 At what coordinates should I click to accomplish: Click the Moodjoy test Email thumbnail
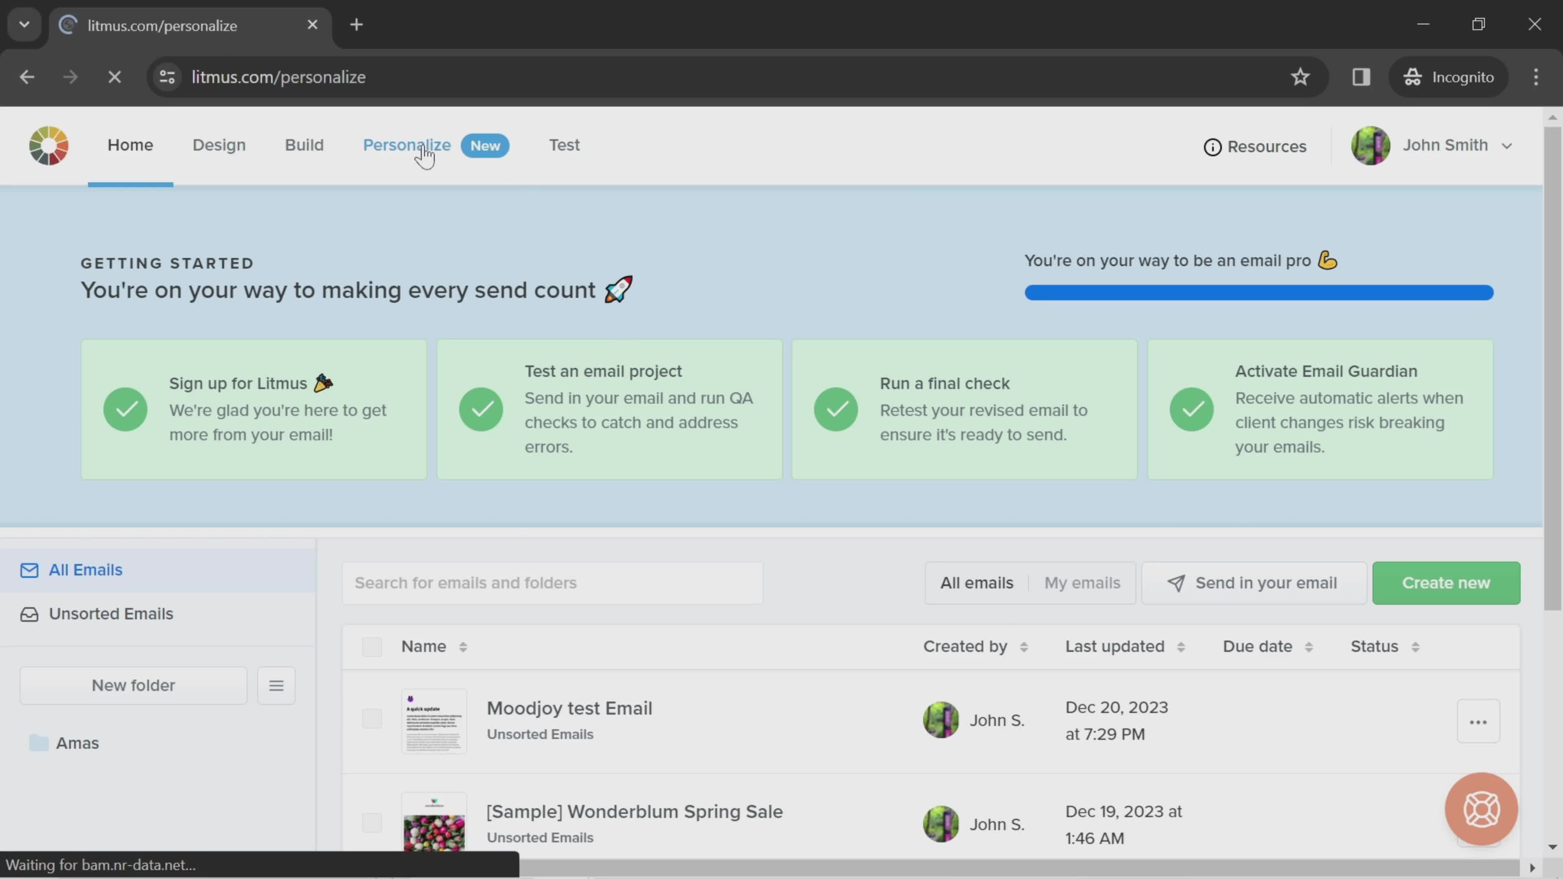pos(435,721)
